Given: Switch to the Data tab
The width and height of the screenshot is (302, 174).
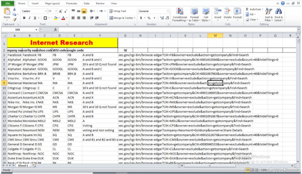Looking at the screenshot, I should coord(86,3).
